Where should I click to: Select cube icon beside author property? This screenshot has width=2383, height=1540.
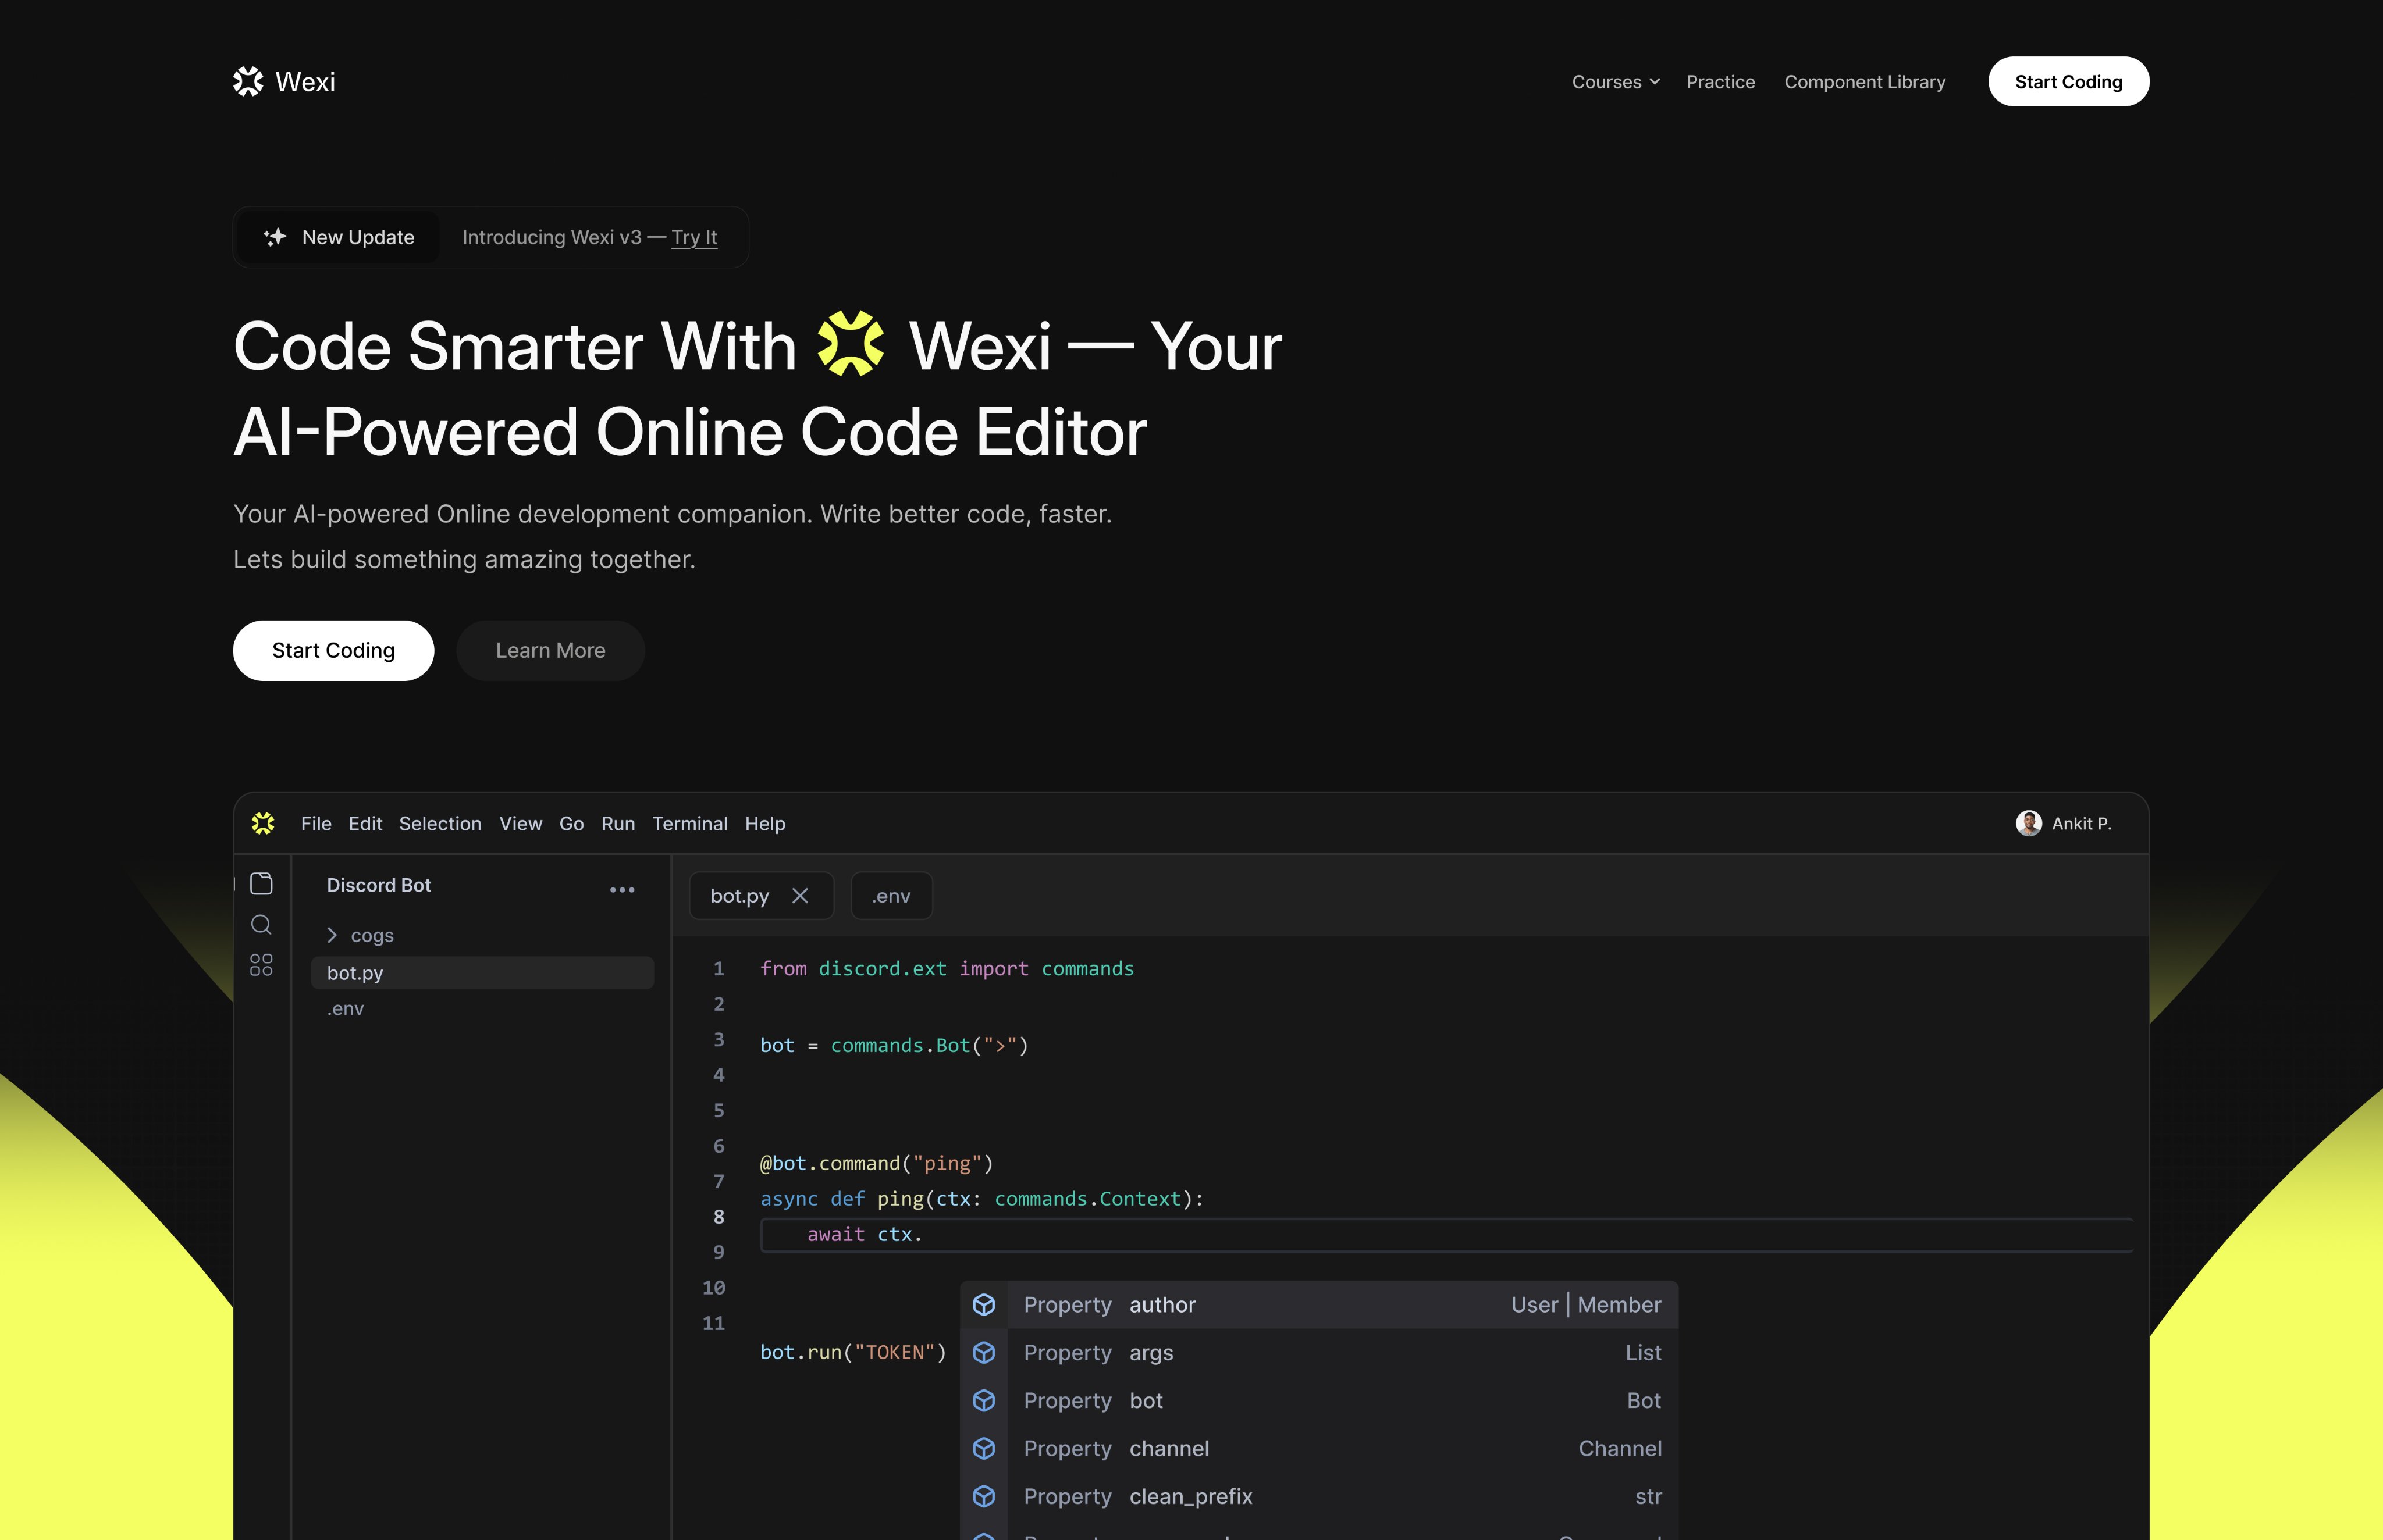[983, 1305]
